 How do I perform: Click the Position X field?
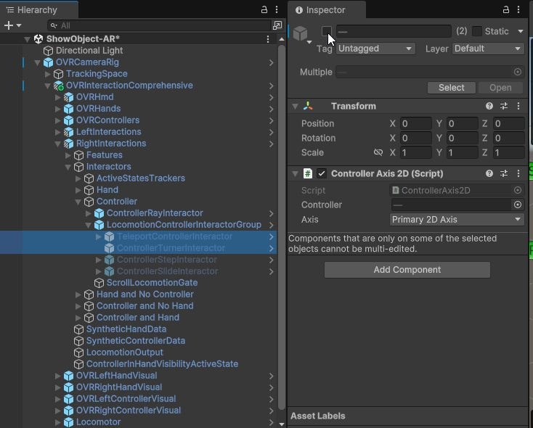click(416, 123)
